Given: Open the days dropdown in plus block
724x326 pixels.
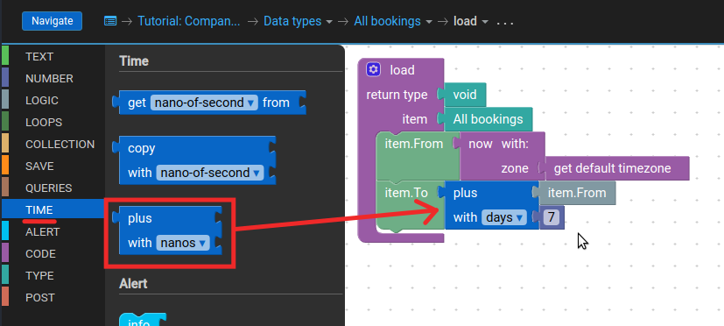Looking at the screenshot, I should pos(503,217).
